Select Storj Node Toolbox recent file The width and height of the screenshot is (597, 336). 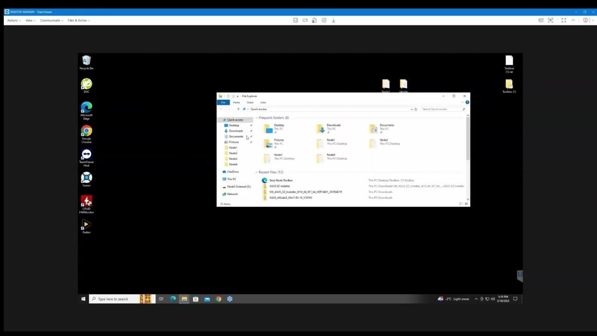tap(281, 180)
